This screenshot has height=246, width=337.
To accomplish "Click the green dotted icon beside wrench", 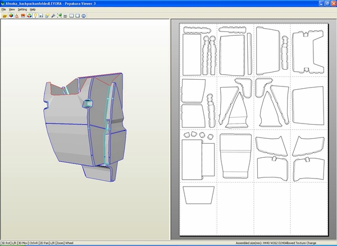I will 60,16.
